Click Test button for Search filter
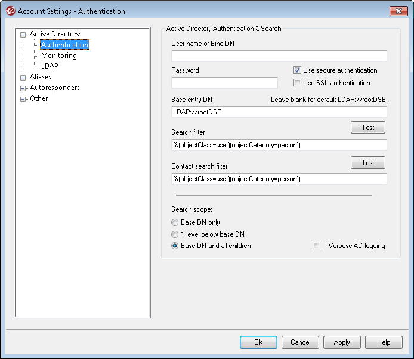The image size is (414, 359). pyautogui.click(x=368, y=128)
